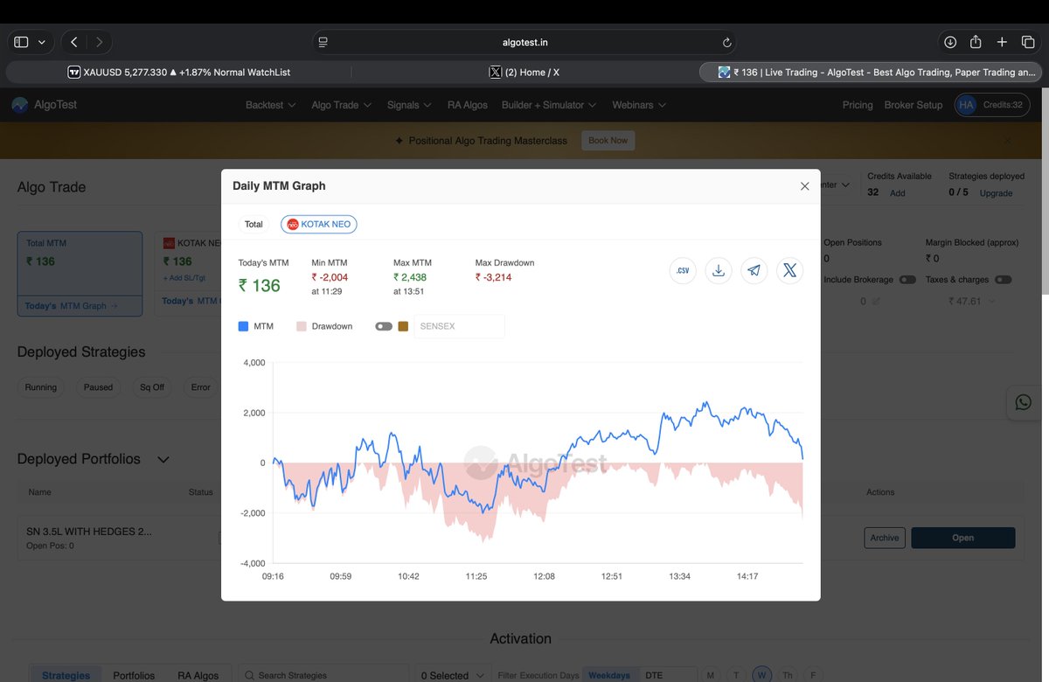The image size is (1049, 682).
Task: Switch filter to Weekdays
Action: [x=609, y=675]
